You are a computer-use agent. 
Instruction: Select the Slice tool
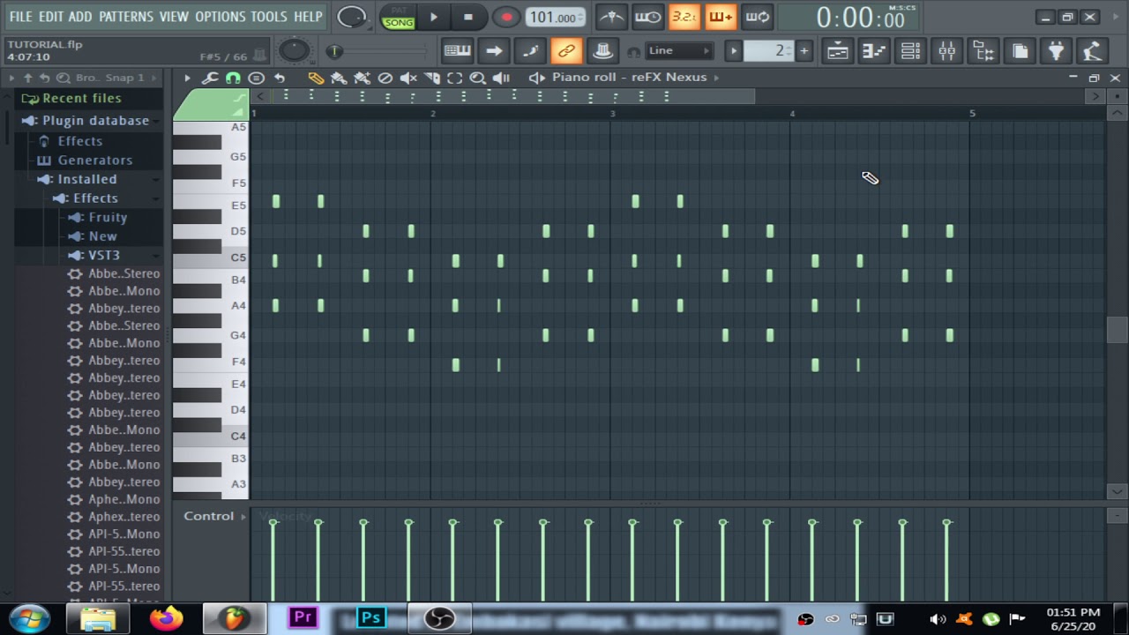point(431,78)
